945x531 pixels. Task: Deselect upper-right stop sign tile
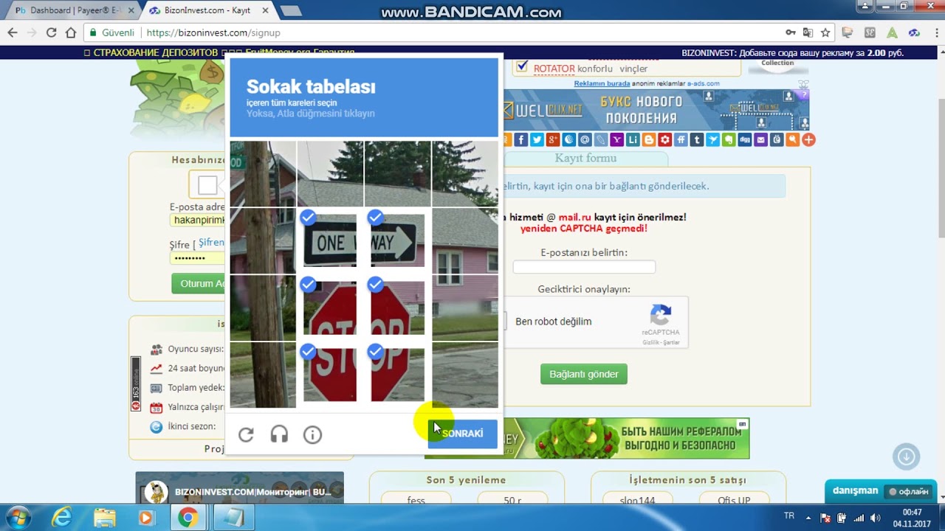[x=398, y=308]
